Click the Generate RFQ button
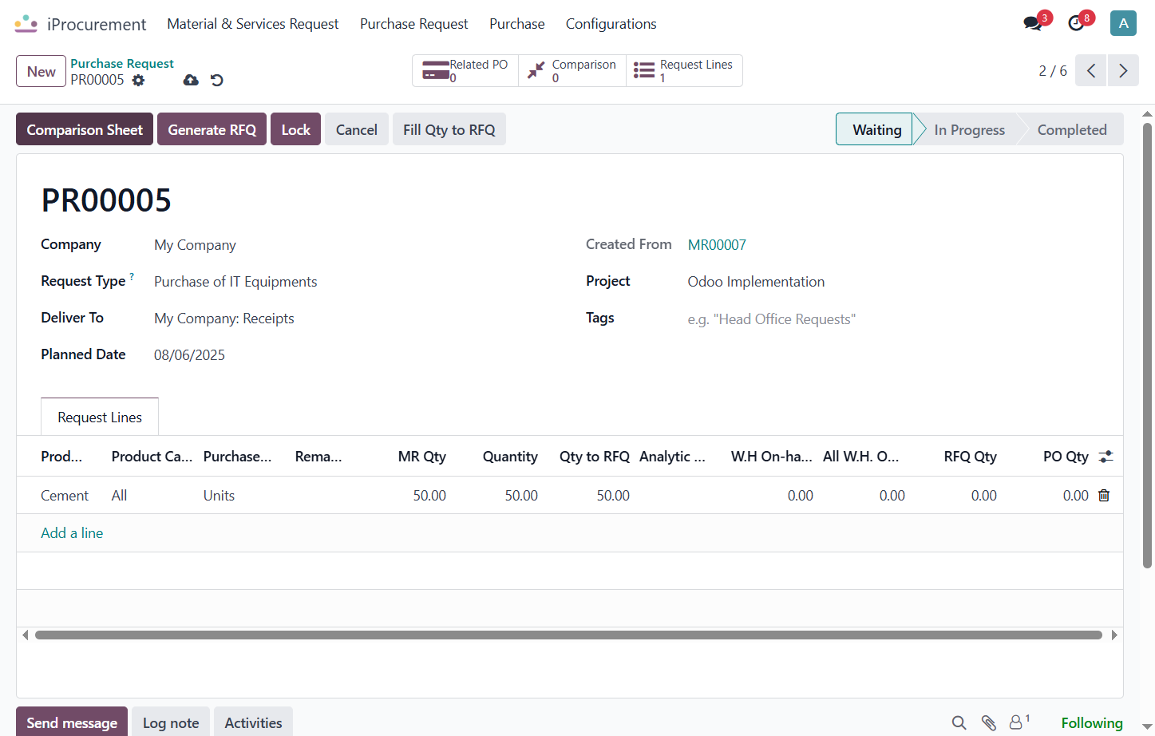Image resolution: width=1155 pixels, height=736 pixels. click(212, 129)
